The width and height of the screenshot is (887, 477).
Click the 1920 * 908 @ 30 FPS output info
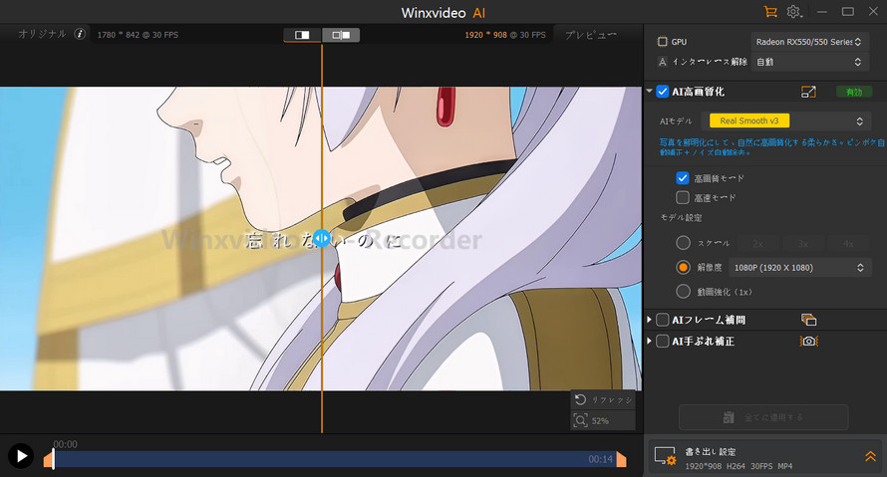(x=505, y=35)
